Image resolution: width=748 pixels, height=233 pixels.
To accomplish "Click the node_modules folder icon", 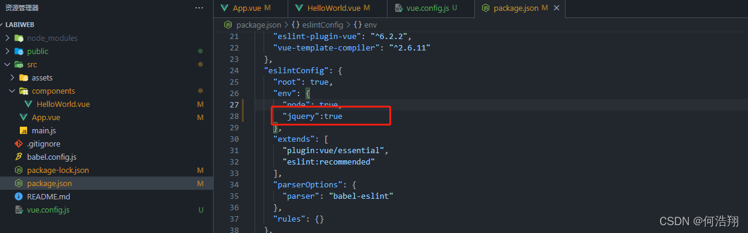I will 19,38.
